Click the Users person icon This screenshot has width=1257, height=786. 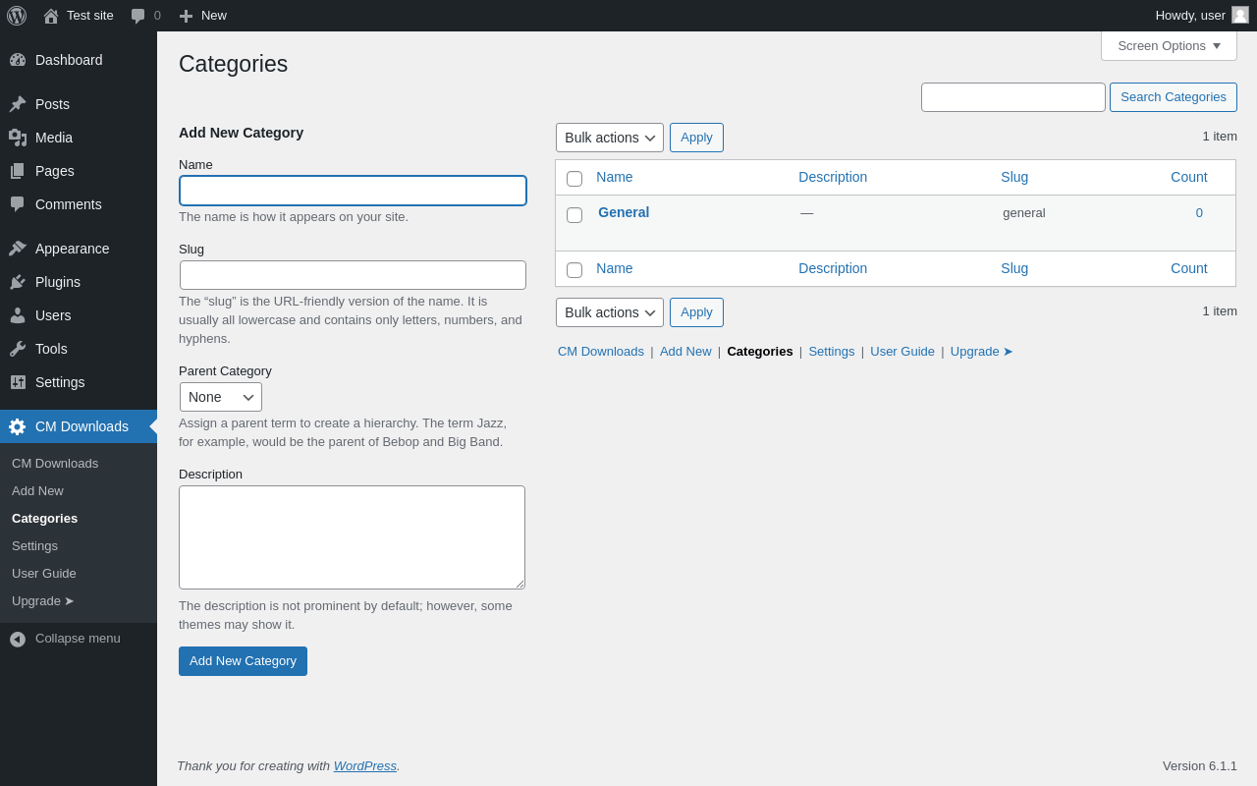click(x=18, y=315)
